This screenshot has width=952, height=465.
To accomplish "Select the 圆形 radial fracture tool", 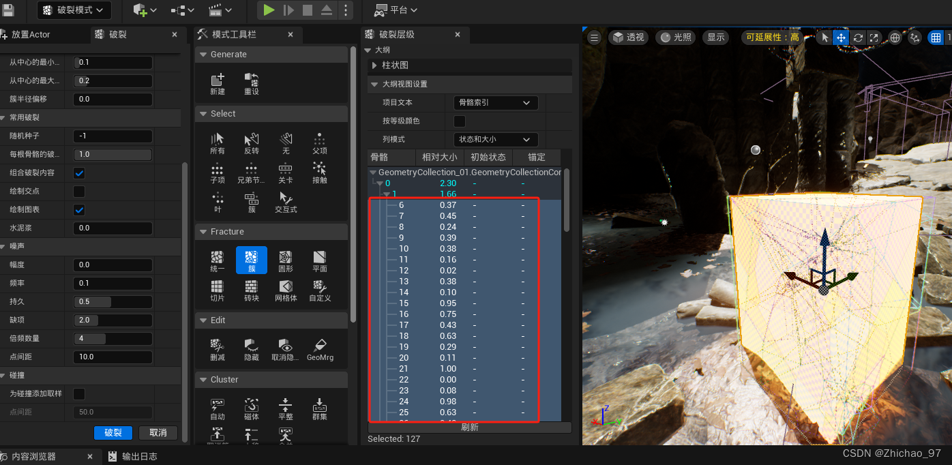I will tap(286, 261).
